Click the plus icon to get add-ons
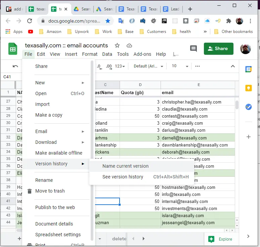Viewport: 260px width, 247px height. [249, 137]
